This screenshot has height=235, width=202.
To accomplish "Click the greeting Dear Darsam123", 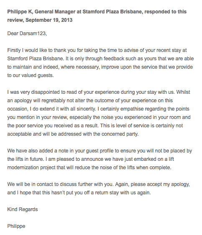I will 27,33.
